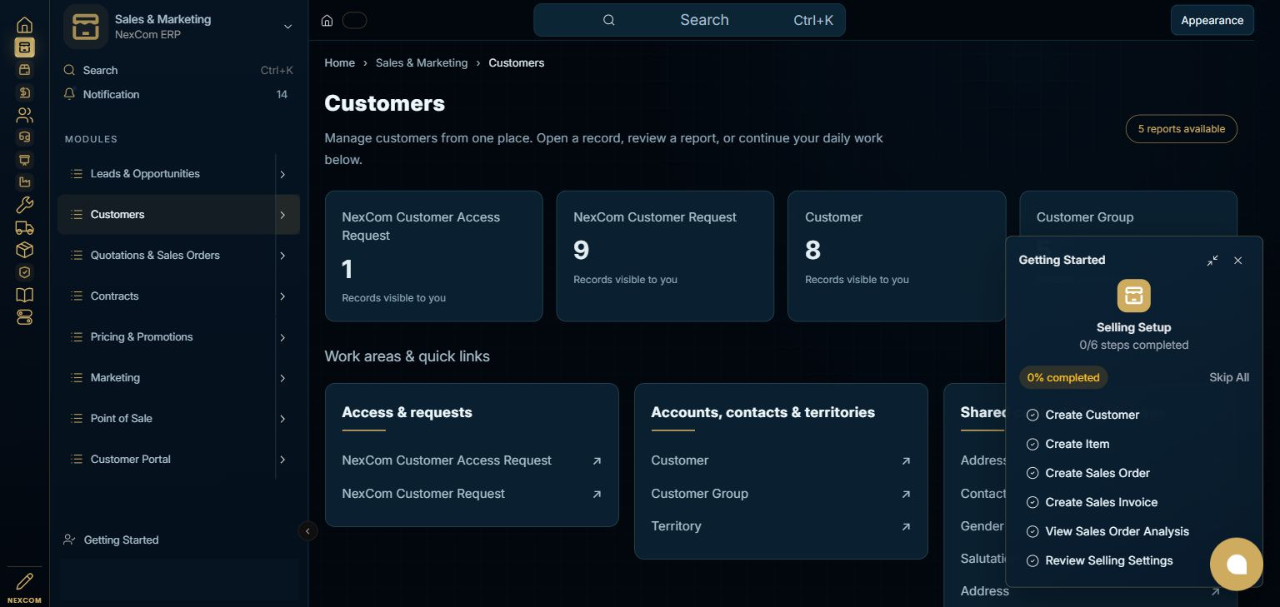Close the Getting Started panel

point(1237,261)
